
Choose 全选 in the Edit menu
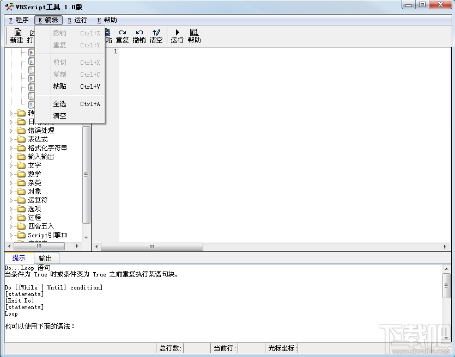click(60, 103)
